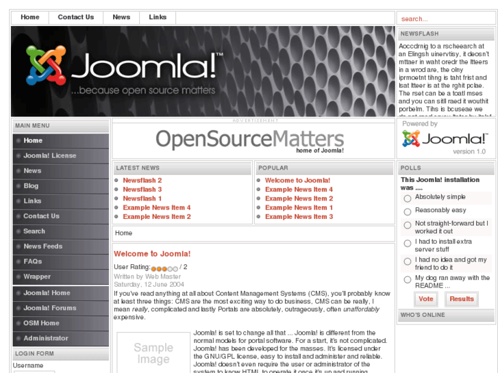Click the Sample Image thumbnail
The image size is (498, 373).
[153, 353]
